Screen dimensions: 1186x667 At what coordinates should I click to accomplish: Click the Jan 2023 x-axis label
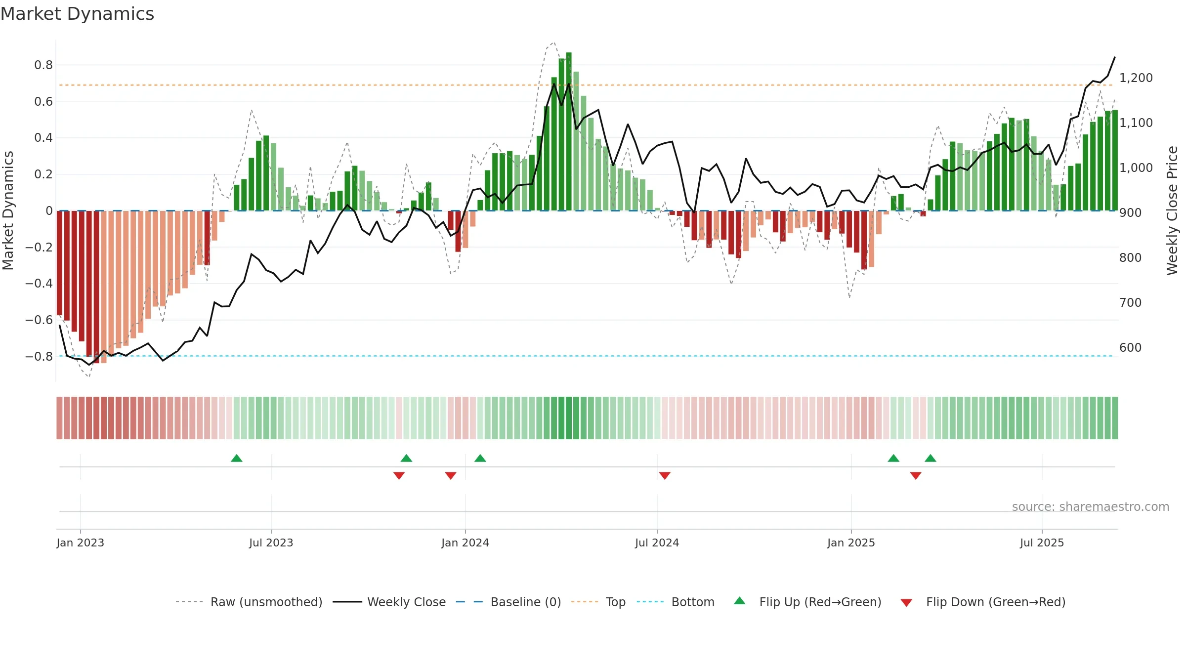point(81,542)
